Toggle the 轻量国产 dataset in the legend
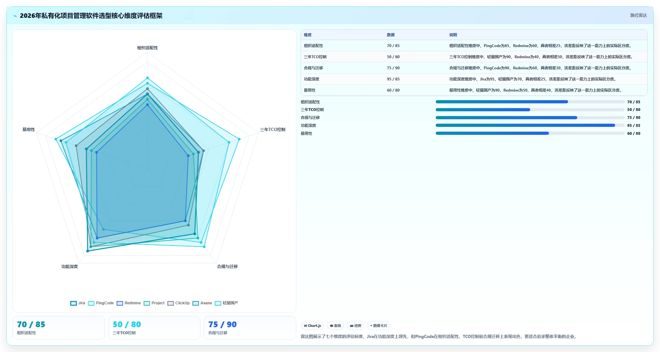The image size is (660, 352). (x=226, y=303)
